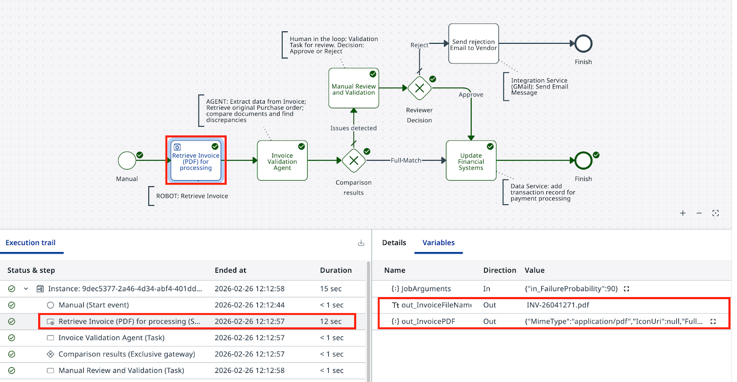Click the "Status & step" column header
The height and width of the screenshot is (382, 737).
point(31,270)
